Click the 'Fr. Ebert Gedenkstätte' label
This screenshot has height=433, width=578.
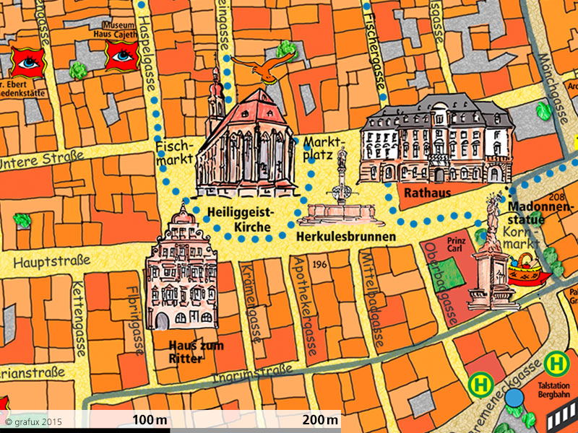(22, 88)
